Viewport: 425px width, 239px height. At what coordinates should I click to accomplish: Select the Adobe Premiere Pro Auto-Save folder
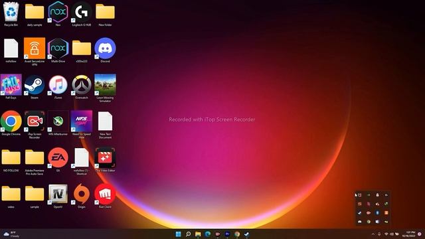pyautogui.click(x=35, y=161)
